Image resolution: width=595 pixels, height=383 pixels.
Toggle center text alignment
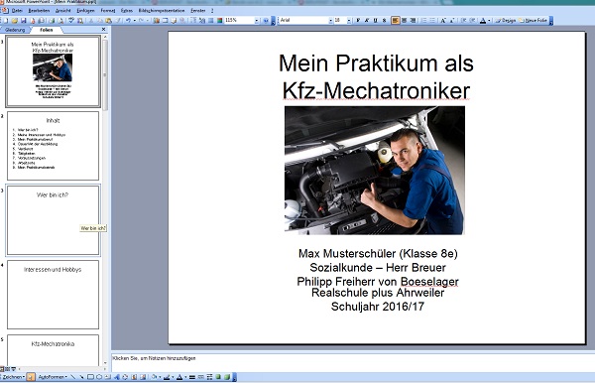click(404, 21)
